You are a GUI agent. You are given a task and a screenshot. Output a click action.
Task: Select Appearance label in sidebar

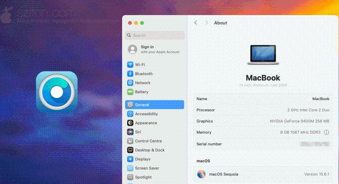click(146, 123)
